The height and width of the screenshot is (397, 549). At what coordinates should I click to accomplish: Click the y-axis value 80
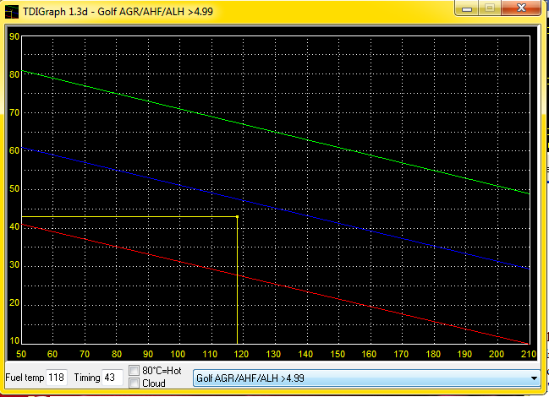point(14,74)
